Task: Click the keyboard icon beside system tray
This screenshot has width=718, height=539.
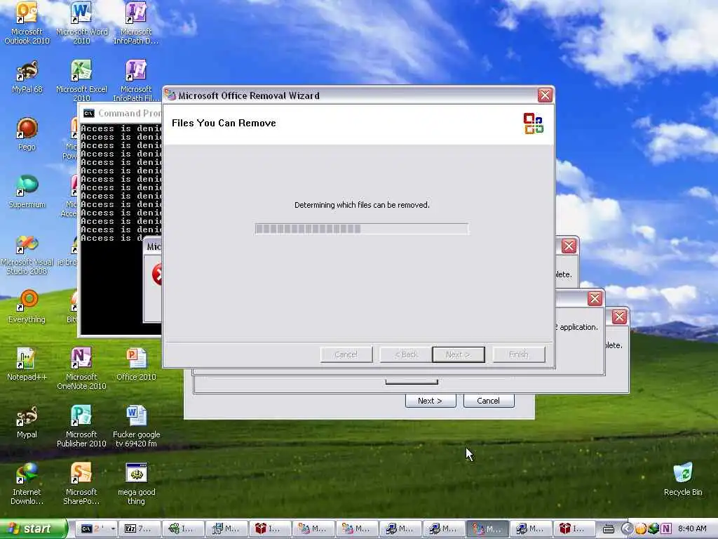Action: point(608,529)
